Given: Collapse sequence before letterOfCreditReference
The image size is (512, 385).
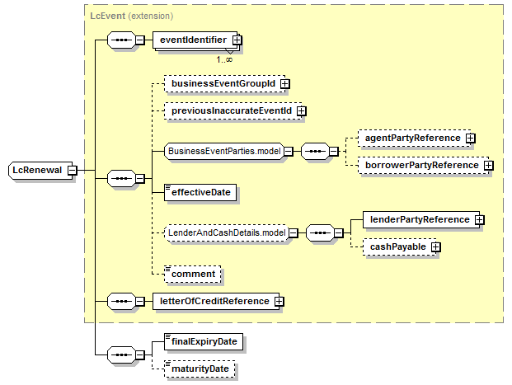Looking at the screenshot, I should 140,301.
